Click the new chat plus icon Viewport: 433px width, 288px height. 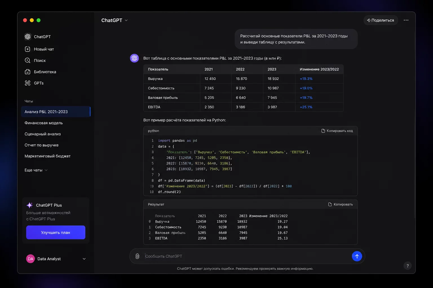[28, 49]
